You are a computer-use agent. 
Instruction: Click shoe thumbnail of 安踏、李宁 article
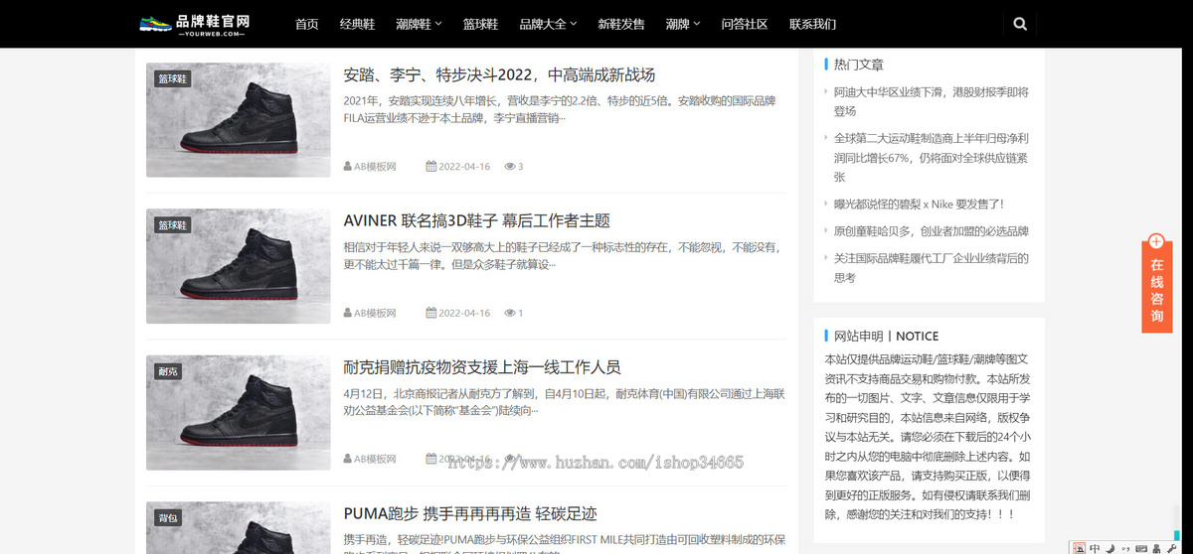tap(238, 120)
